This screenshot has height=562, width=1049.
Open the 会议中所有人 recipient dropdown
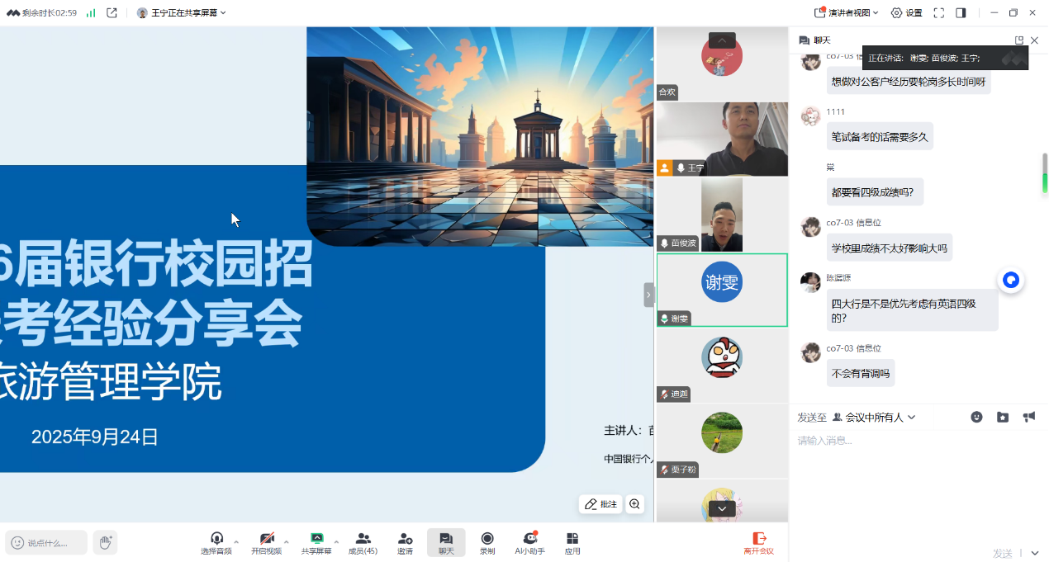point(874,418)
